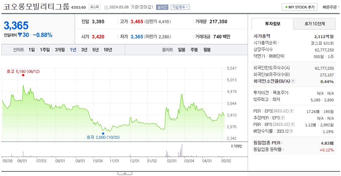Screen dimensions: 341x176
Task: Open 시가총액순위 link arrow
Action: click(x=279, y=43)
